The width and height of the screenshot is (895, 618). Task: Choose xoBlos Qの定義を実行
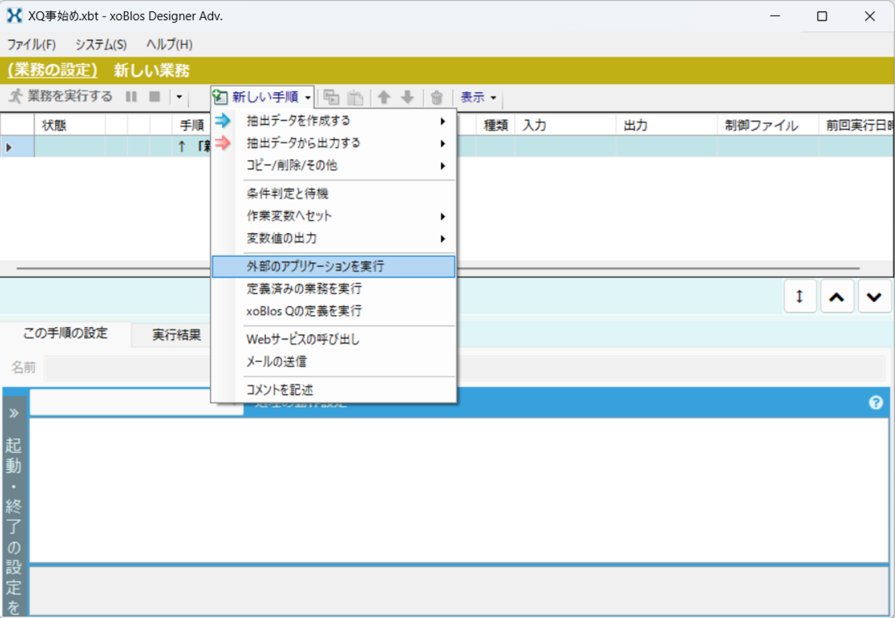[333, 311]
